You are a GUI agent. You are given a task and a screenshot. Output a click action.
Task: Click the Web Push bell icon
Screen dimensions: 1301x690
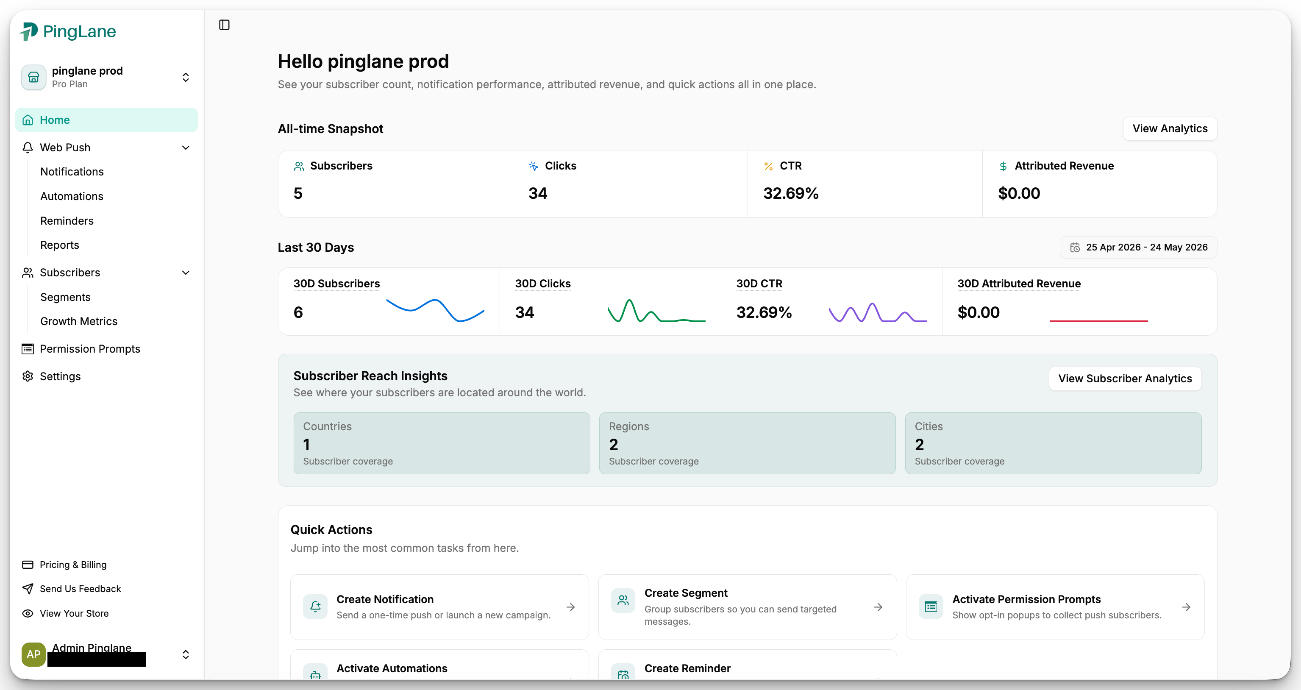[28, 147]
